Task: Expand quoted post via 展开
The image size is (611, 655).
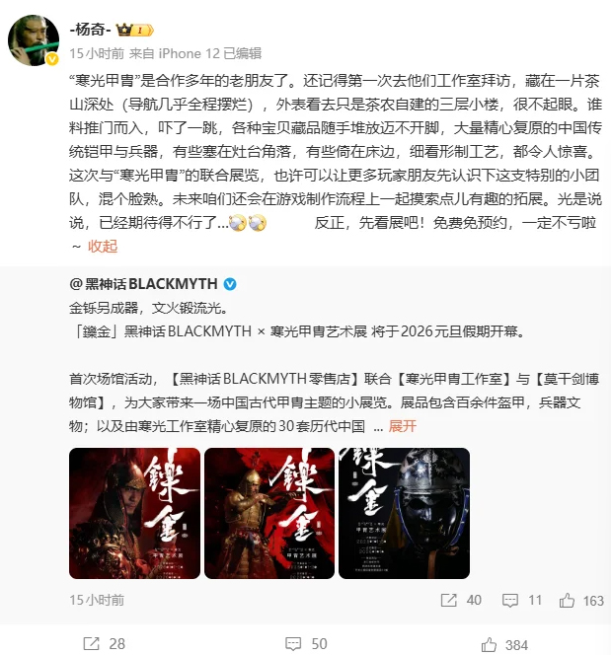Action: 403,426
